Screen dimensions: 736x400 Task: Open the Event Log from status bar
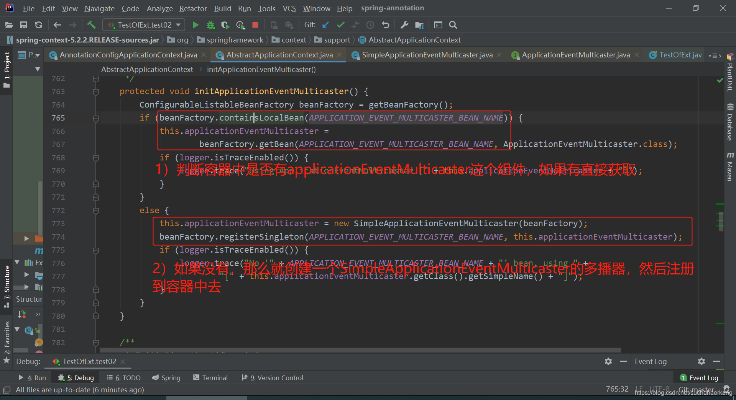click(x=699, y=378)
